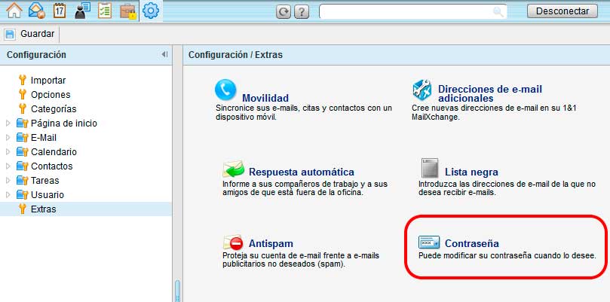610x302 pixels.
Task: Click the key icon beside Categorías
Action: tap(23, 109)
